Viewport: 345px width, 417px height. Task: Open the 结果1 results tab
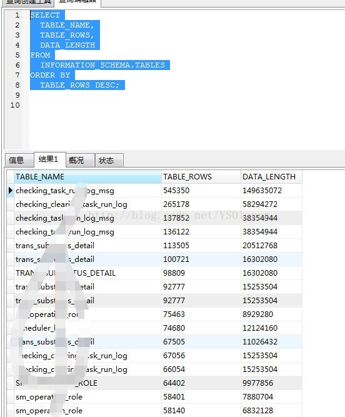[x=50, y=159]
